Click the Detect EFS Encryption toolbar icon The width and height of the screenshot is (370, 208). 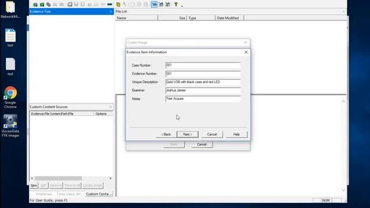pyautogui.click(x=125, y=5)
